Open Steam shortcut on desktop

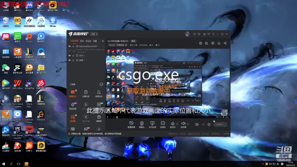[x=41, y=7]
